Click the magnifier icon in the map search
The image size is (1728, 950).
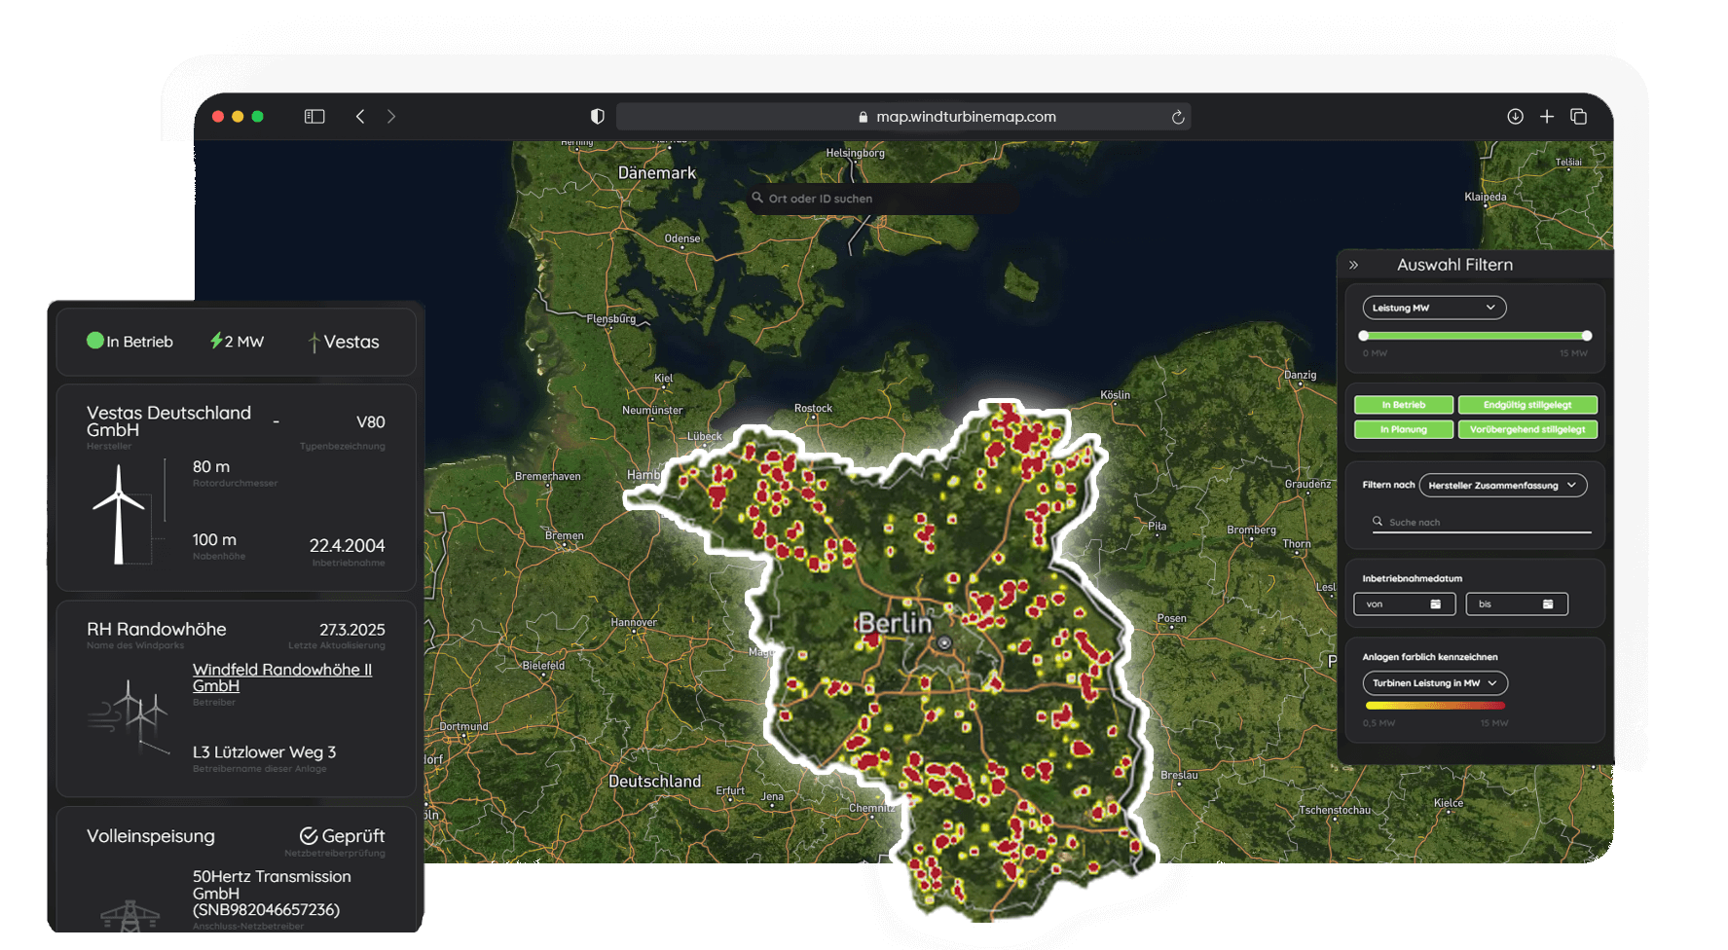(757, 198)
